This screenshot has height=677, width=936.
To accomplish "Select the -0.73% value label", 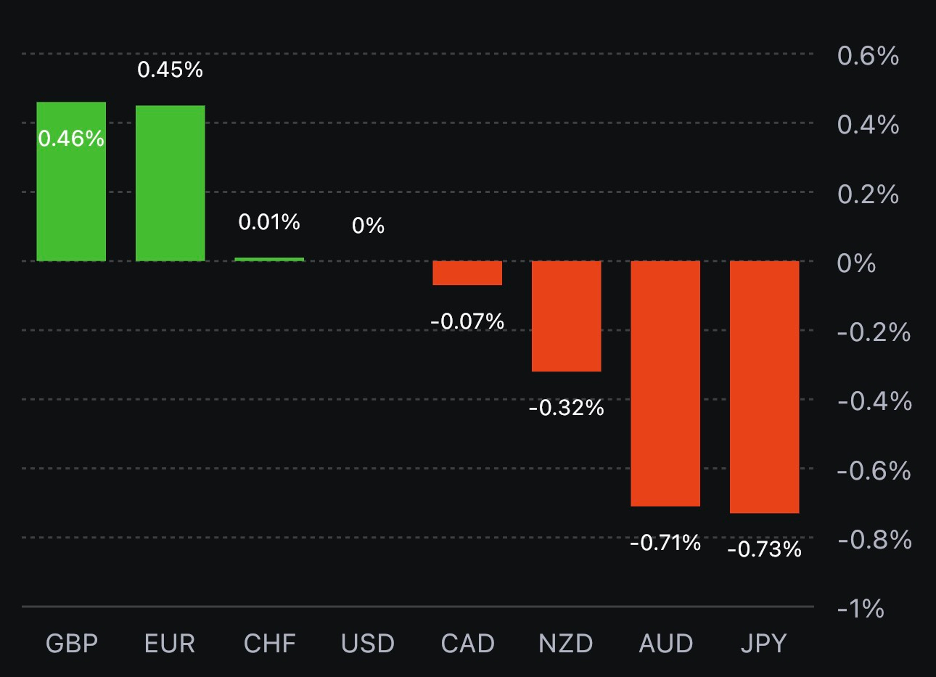I will (764, 549).
